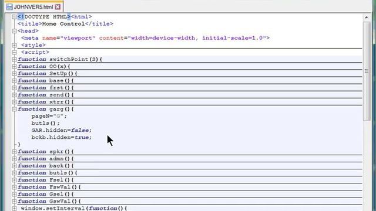Switch to the JOHNVER5.html tab
Viewport: 376px width, 211px height.
pos(33,6)
